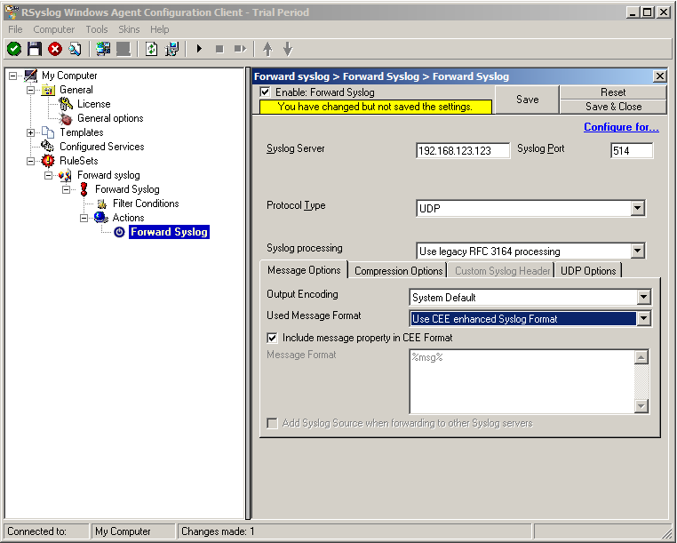Click the move down arrow icon
This screenshot has width=677, height=543.
tap(288, 49)
